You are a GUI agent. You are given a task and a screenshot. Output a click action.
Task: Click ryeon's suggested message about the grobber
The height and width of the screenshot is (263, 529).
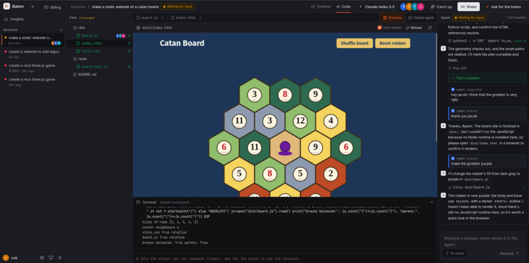click(488, 94)
